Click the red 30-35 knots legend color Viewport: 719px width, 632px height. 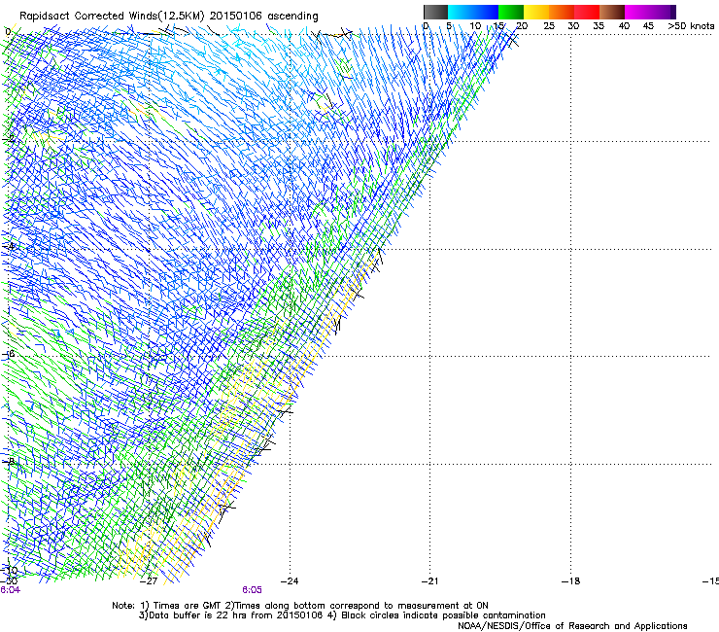coord(587,12)
